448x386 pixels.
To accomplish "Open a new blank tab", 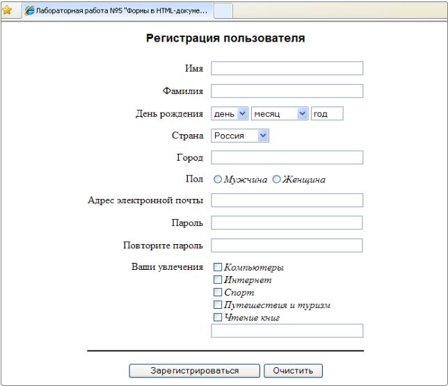I will pos(223,11).
